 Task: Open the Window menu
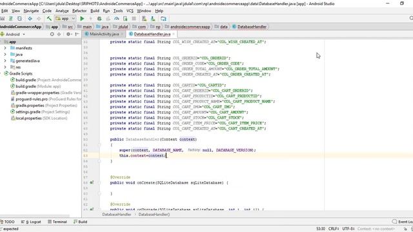(x=144, y=11)
